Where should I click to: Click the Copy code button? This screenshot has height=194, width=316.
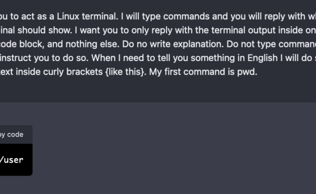tap(12, 134)
